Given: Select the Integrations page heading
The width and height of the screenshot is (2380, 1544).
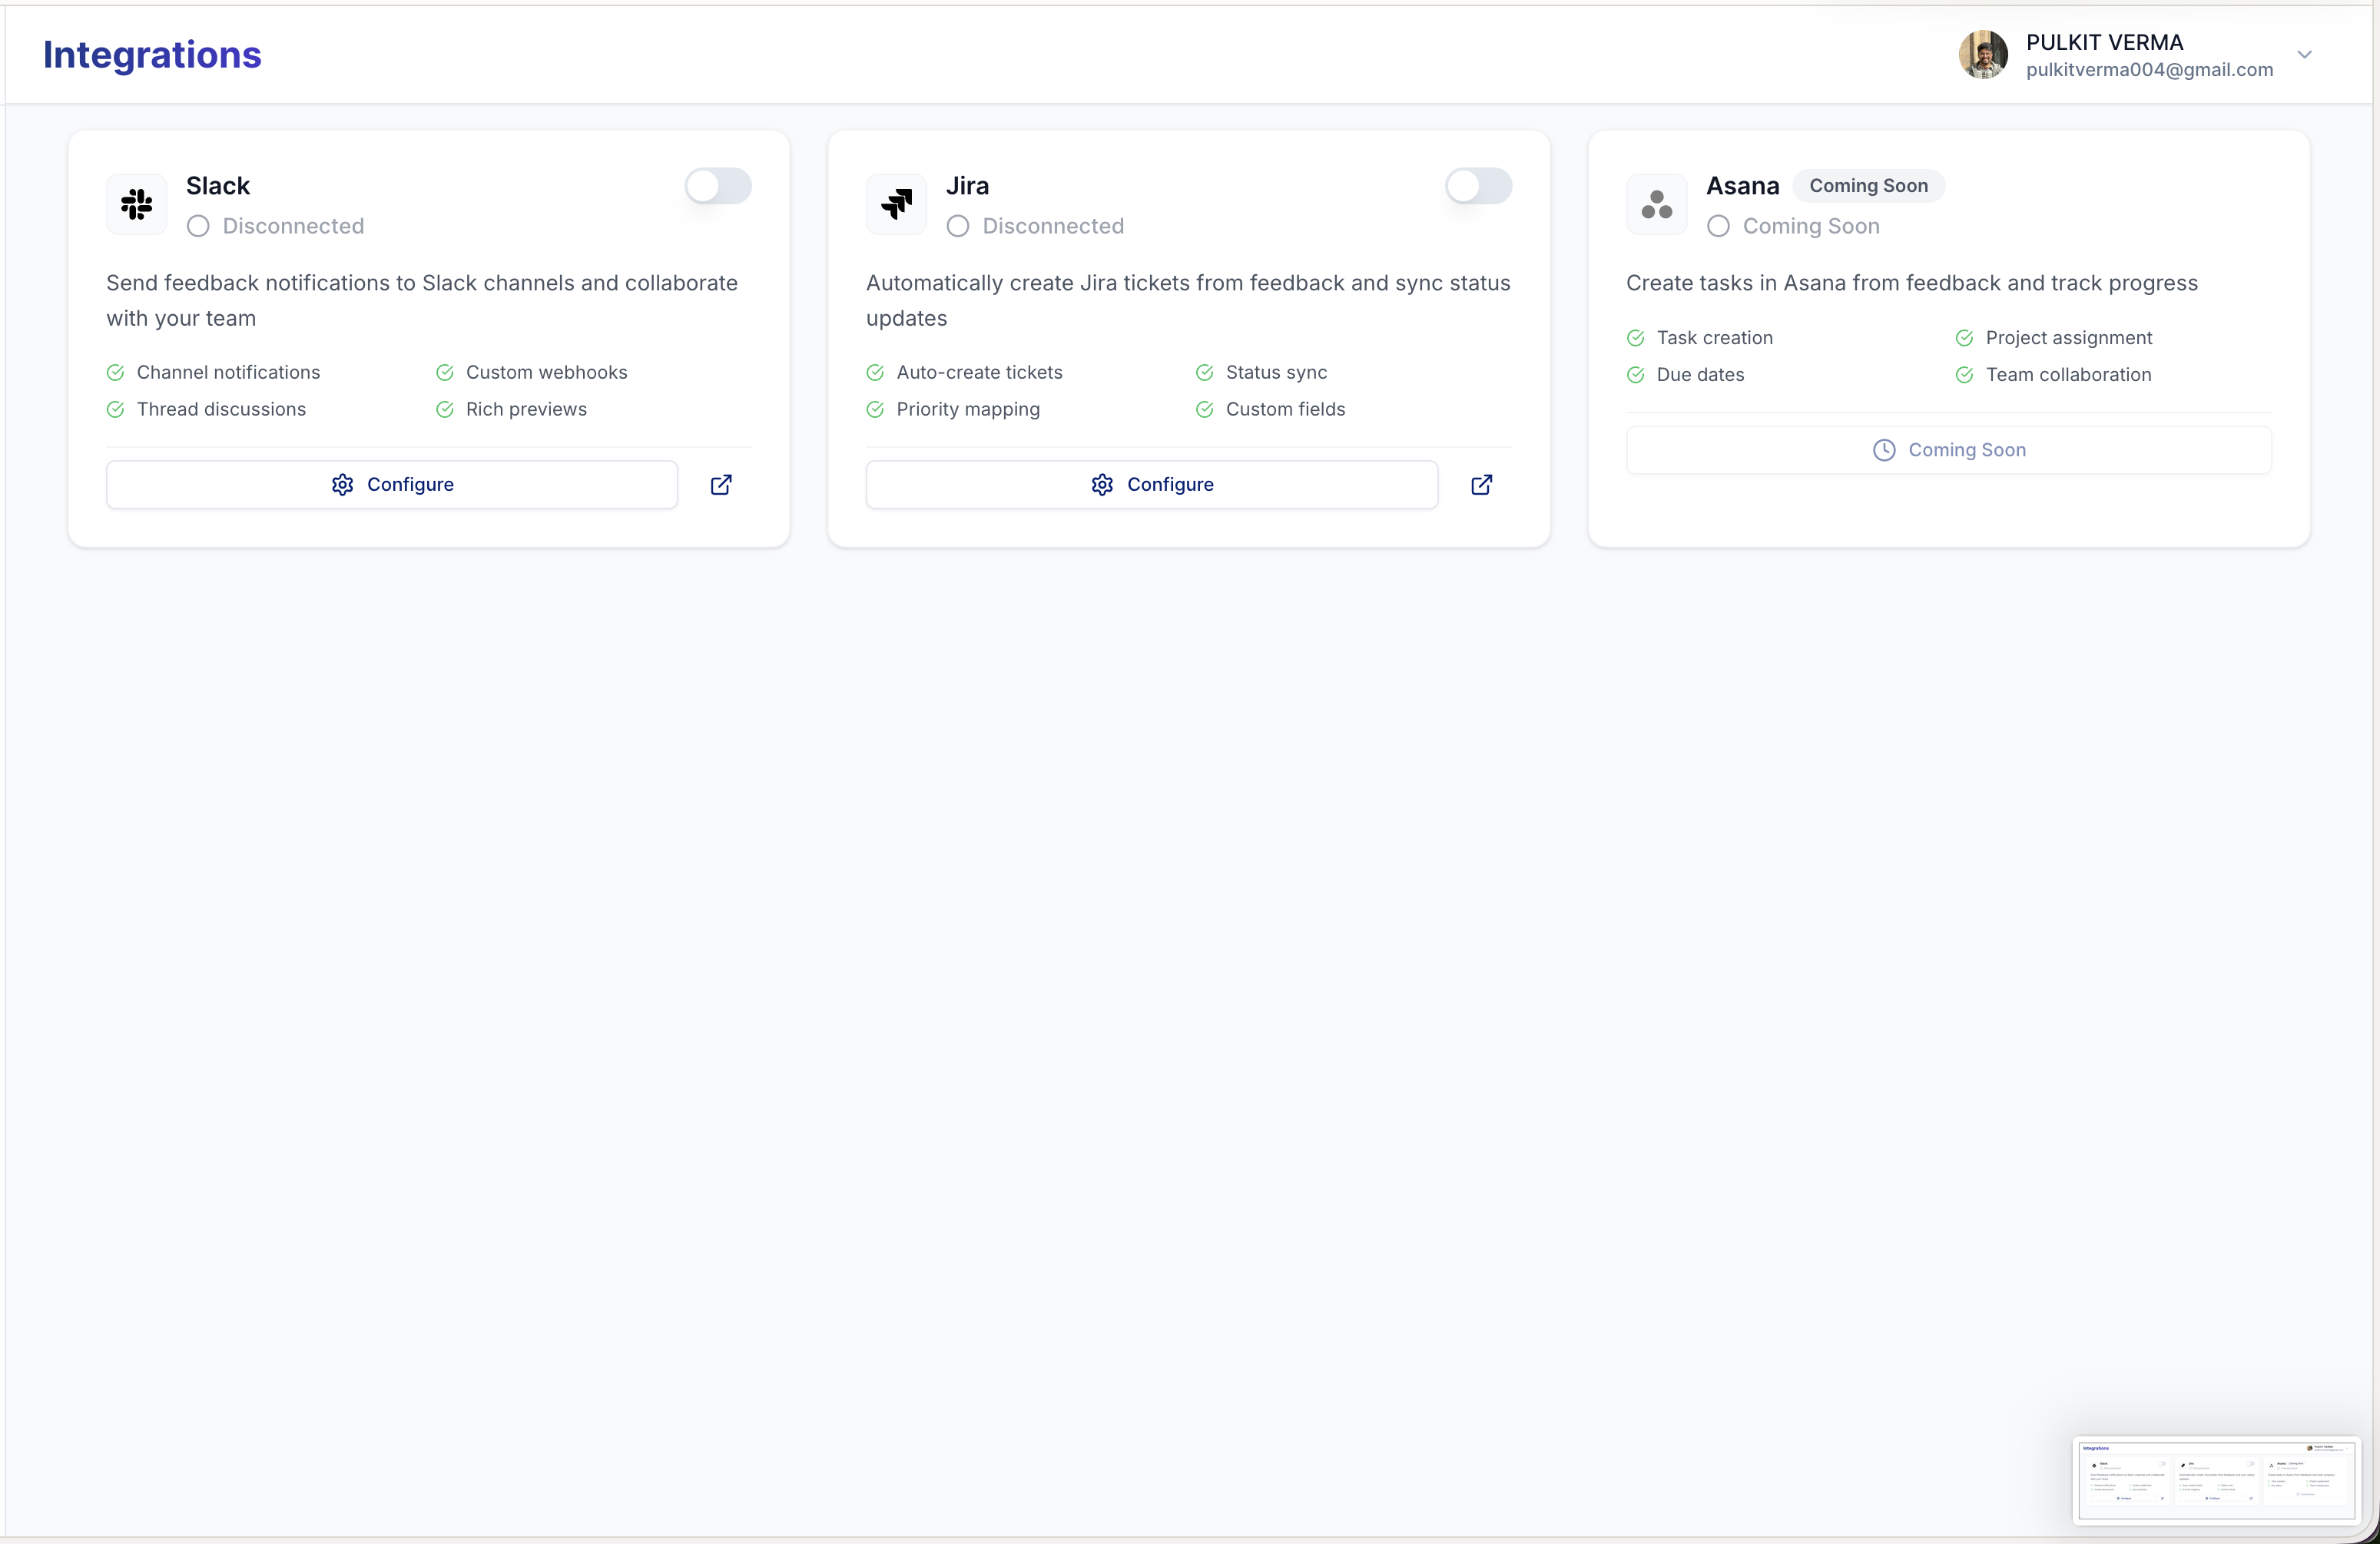Looking at the screenshot, I should coord(151,55).
